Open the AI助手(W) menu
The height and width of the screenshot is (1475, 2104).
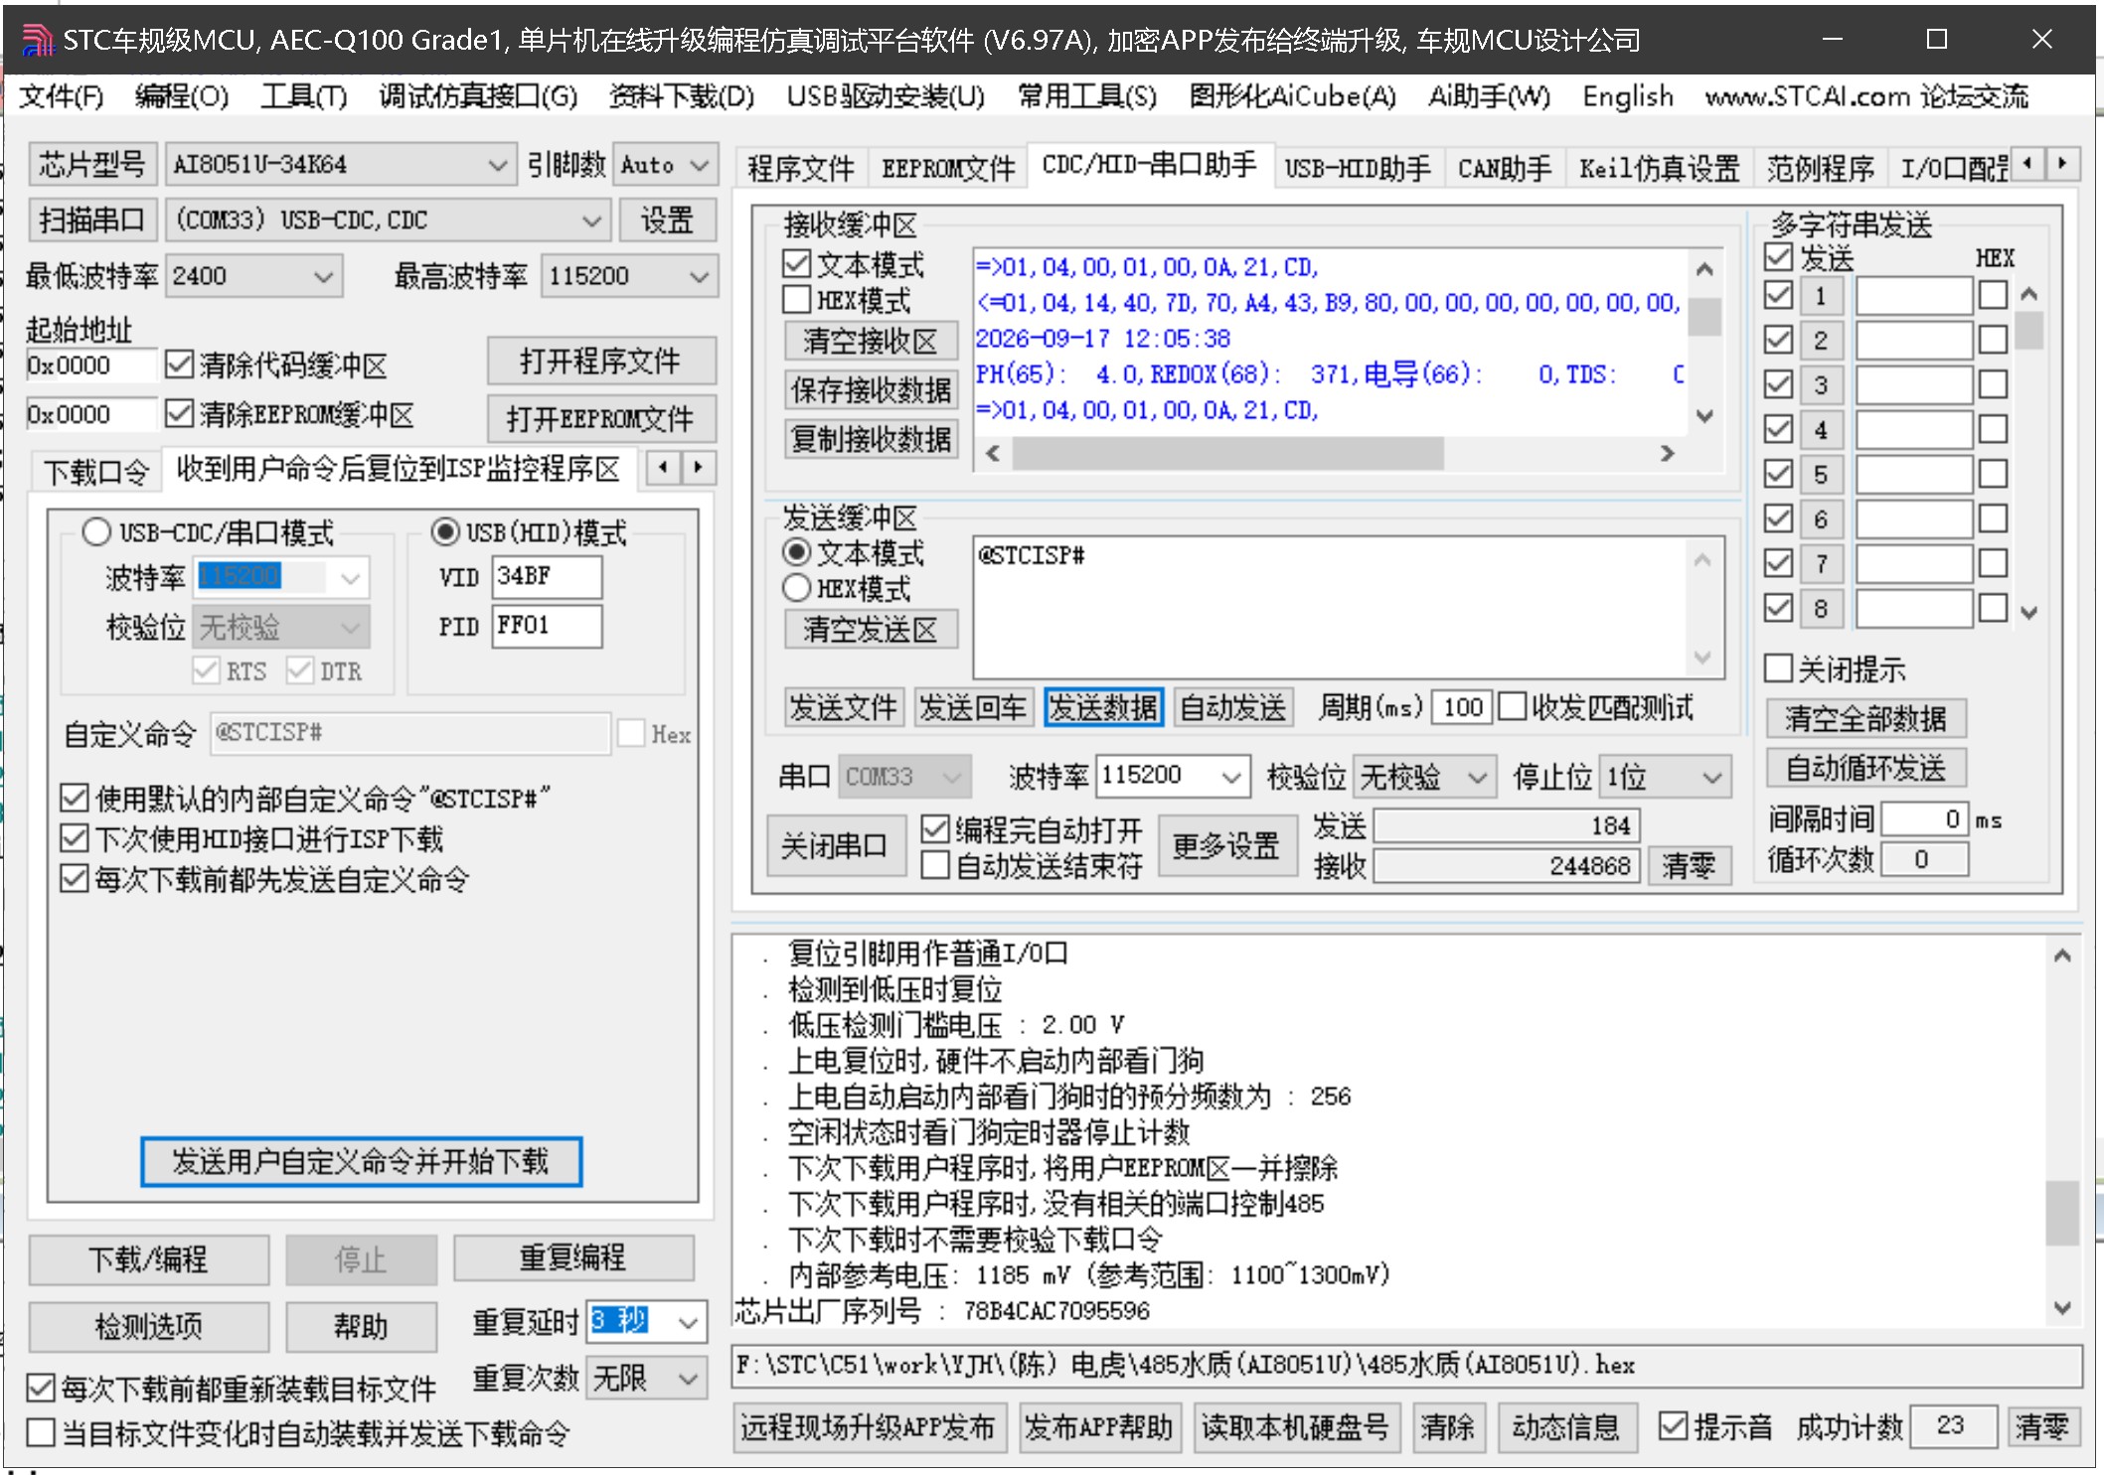(x=1489, y=96)
